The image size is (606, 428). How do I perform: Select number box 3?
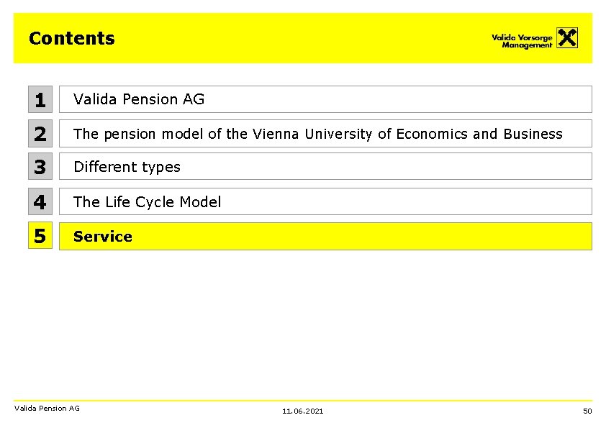(40, 166)
